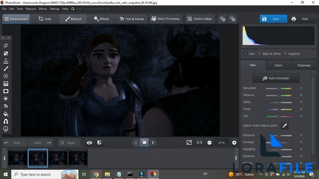319x179 pixels.
Task: Open Chrome from the taskbar
Action: click(96, 174)
